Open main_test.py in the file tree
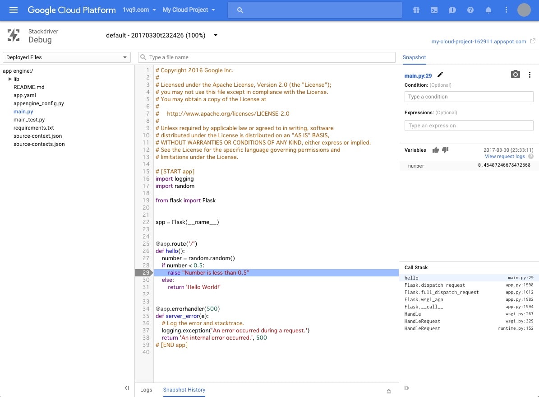The height and width of the screenshot is (397, 539). coord(29,120)
